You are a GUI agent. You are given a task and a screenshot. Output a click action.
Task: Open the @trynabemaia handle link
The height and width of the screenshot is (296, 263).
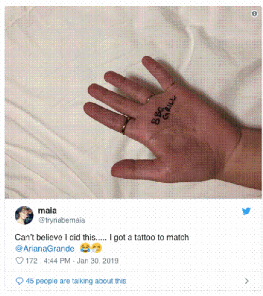[62, 220]
